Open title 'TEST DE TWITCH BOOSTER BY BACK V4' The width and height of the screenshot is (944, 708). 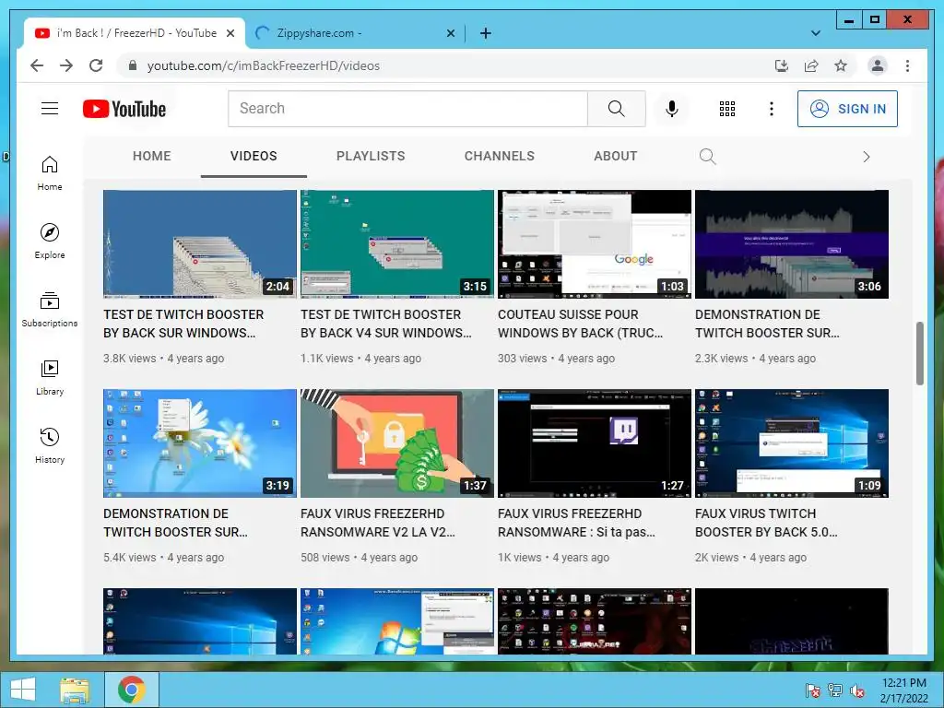pyautogui.click(x=386, y=324)
